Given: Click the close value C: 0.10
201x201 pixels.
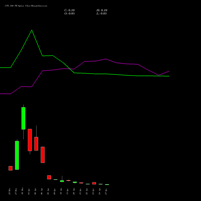Looking at the screenshot, I should coord(70,10).
